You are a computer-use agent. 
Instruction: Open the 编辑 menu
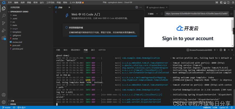pyautogui.click(x=16, y=2)
